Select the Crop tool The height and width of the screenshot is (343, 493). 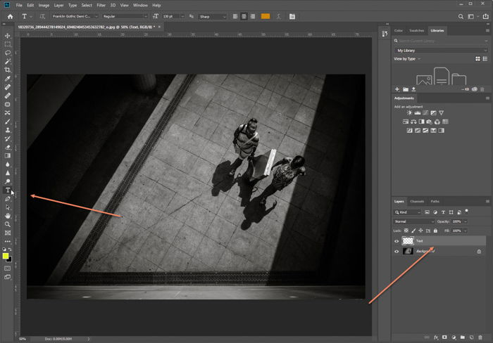8,70
